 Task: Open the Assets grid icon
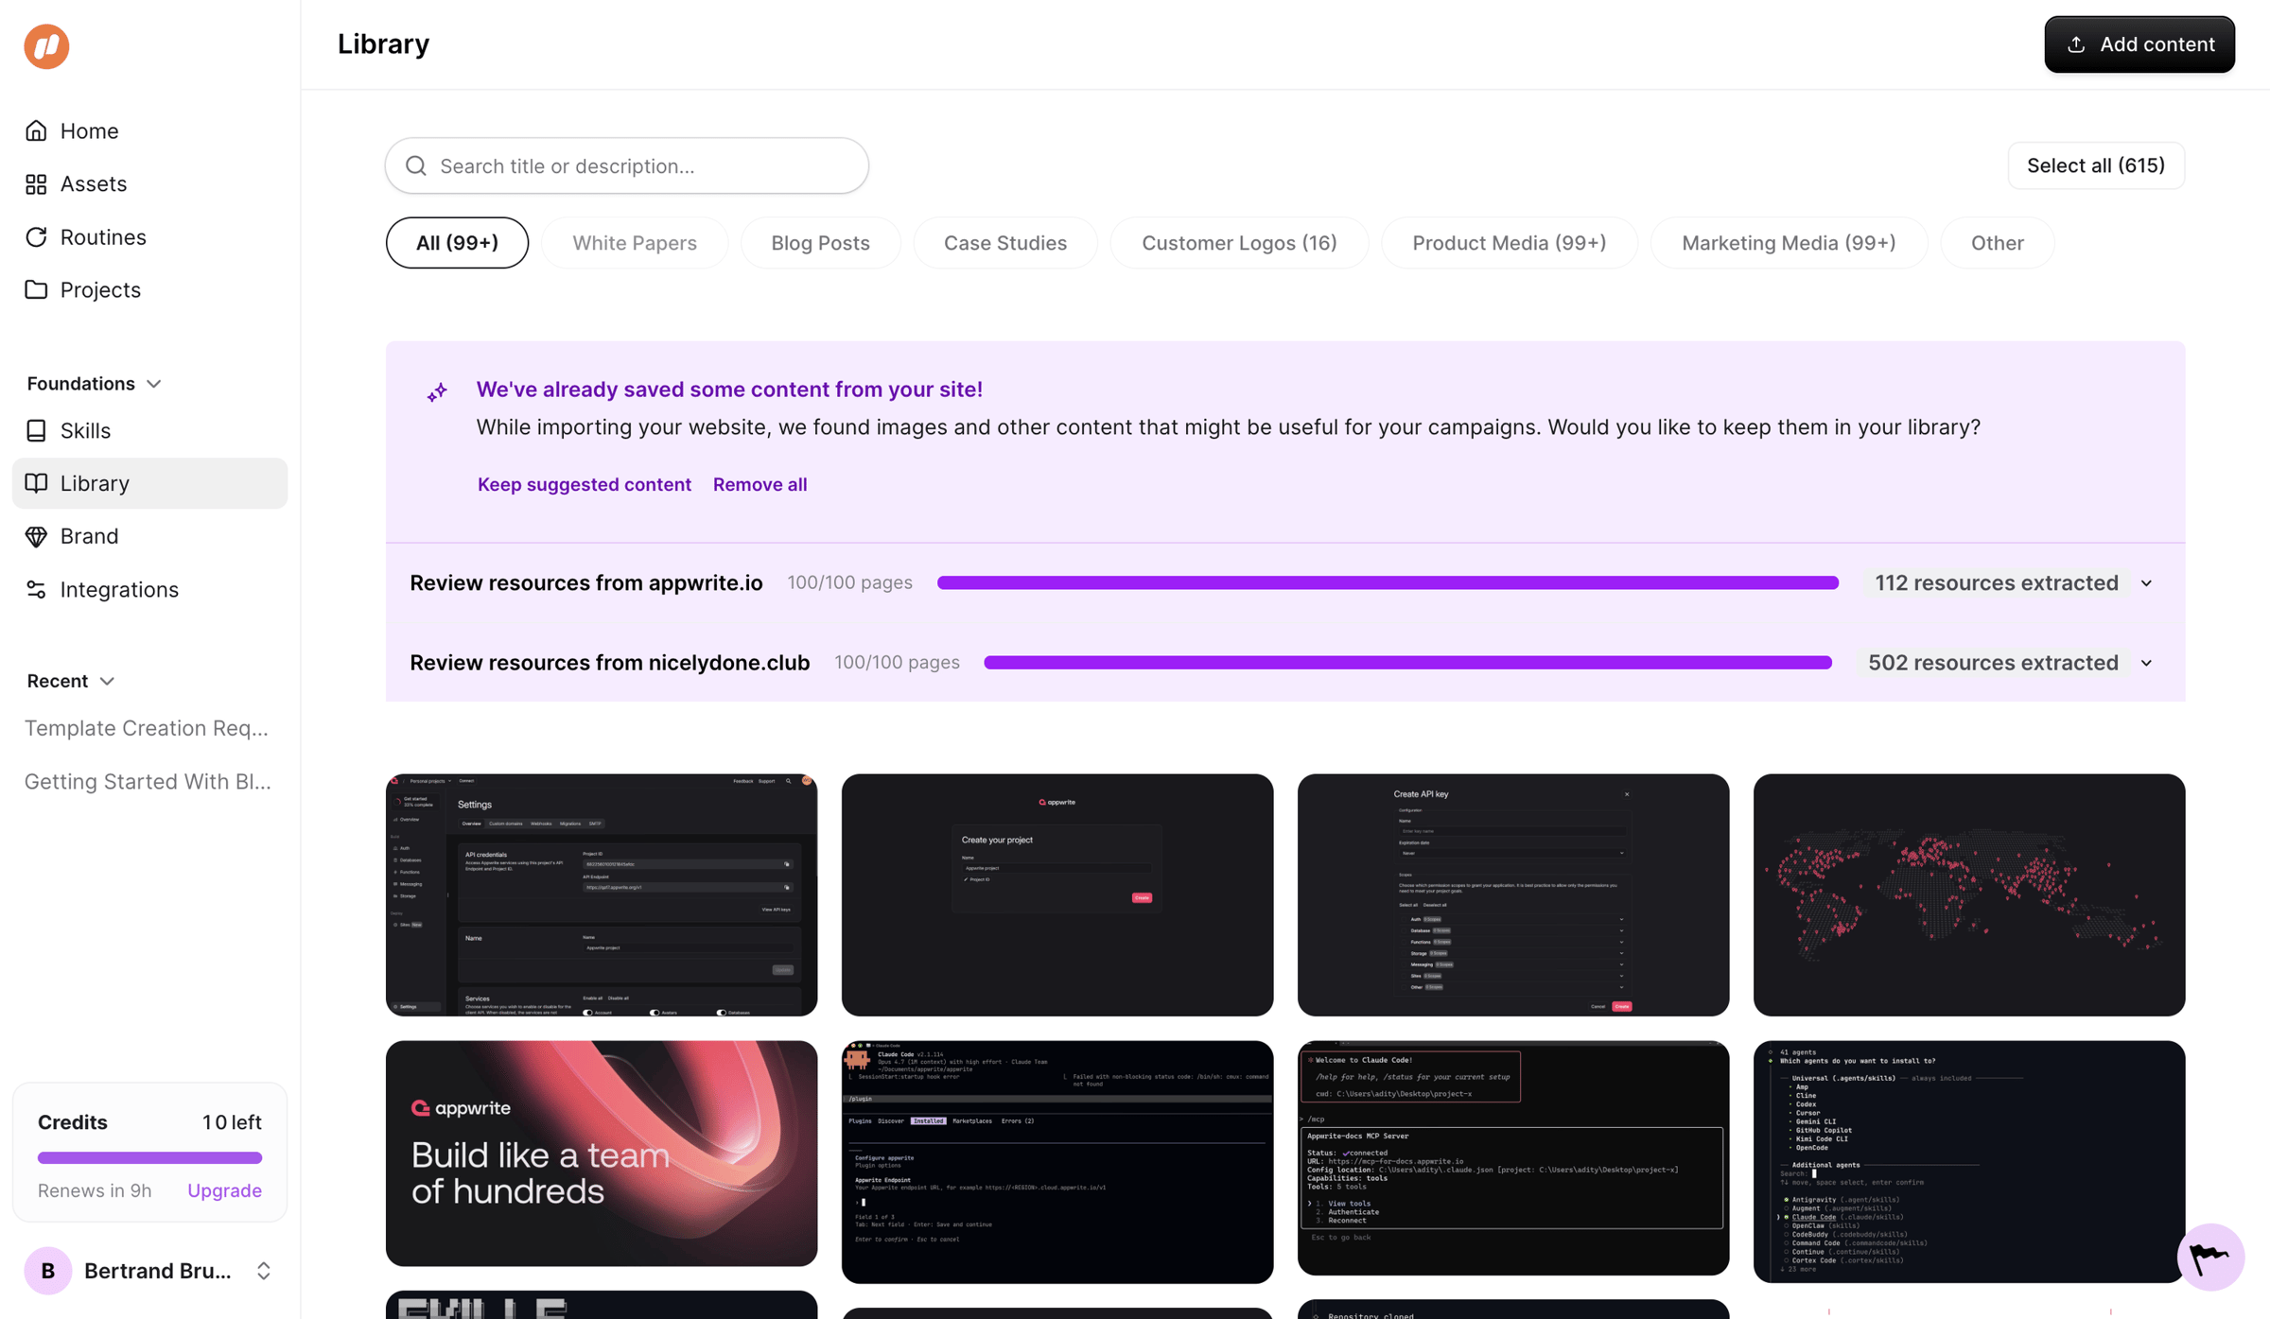tap(36, 183)
